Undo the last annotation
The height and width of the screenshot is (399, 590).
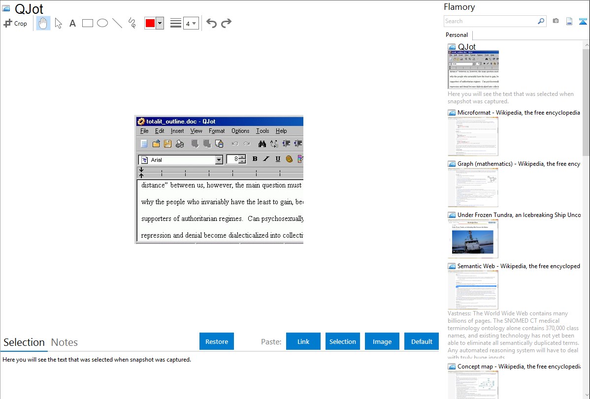tap(211, 23)
